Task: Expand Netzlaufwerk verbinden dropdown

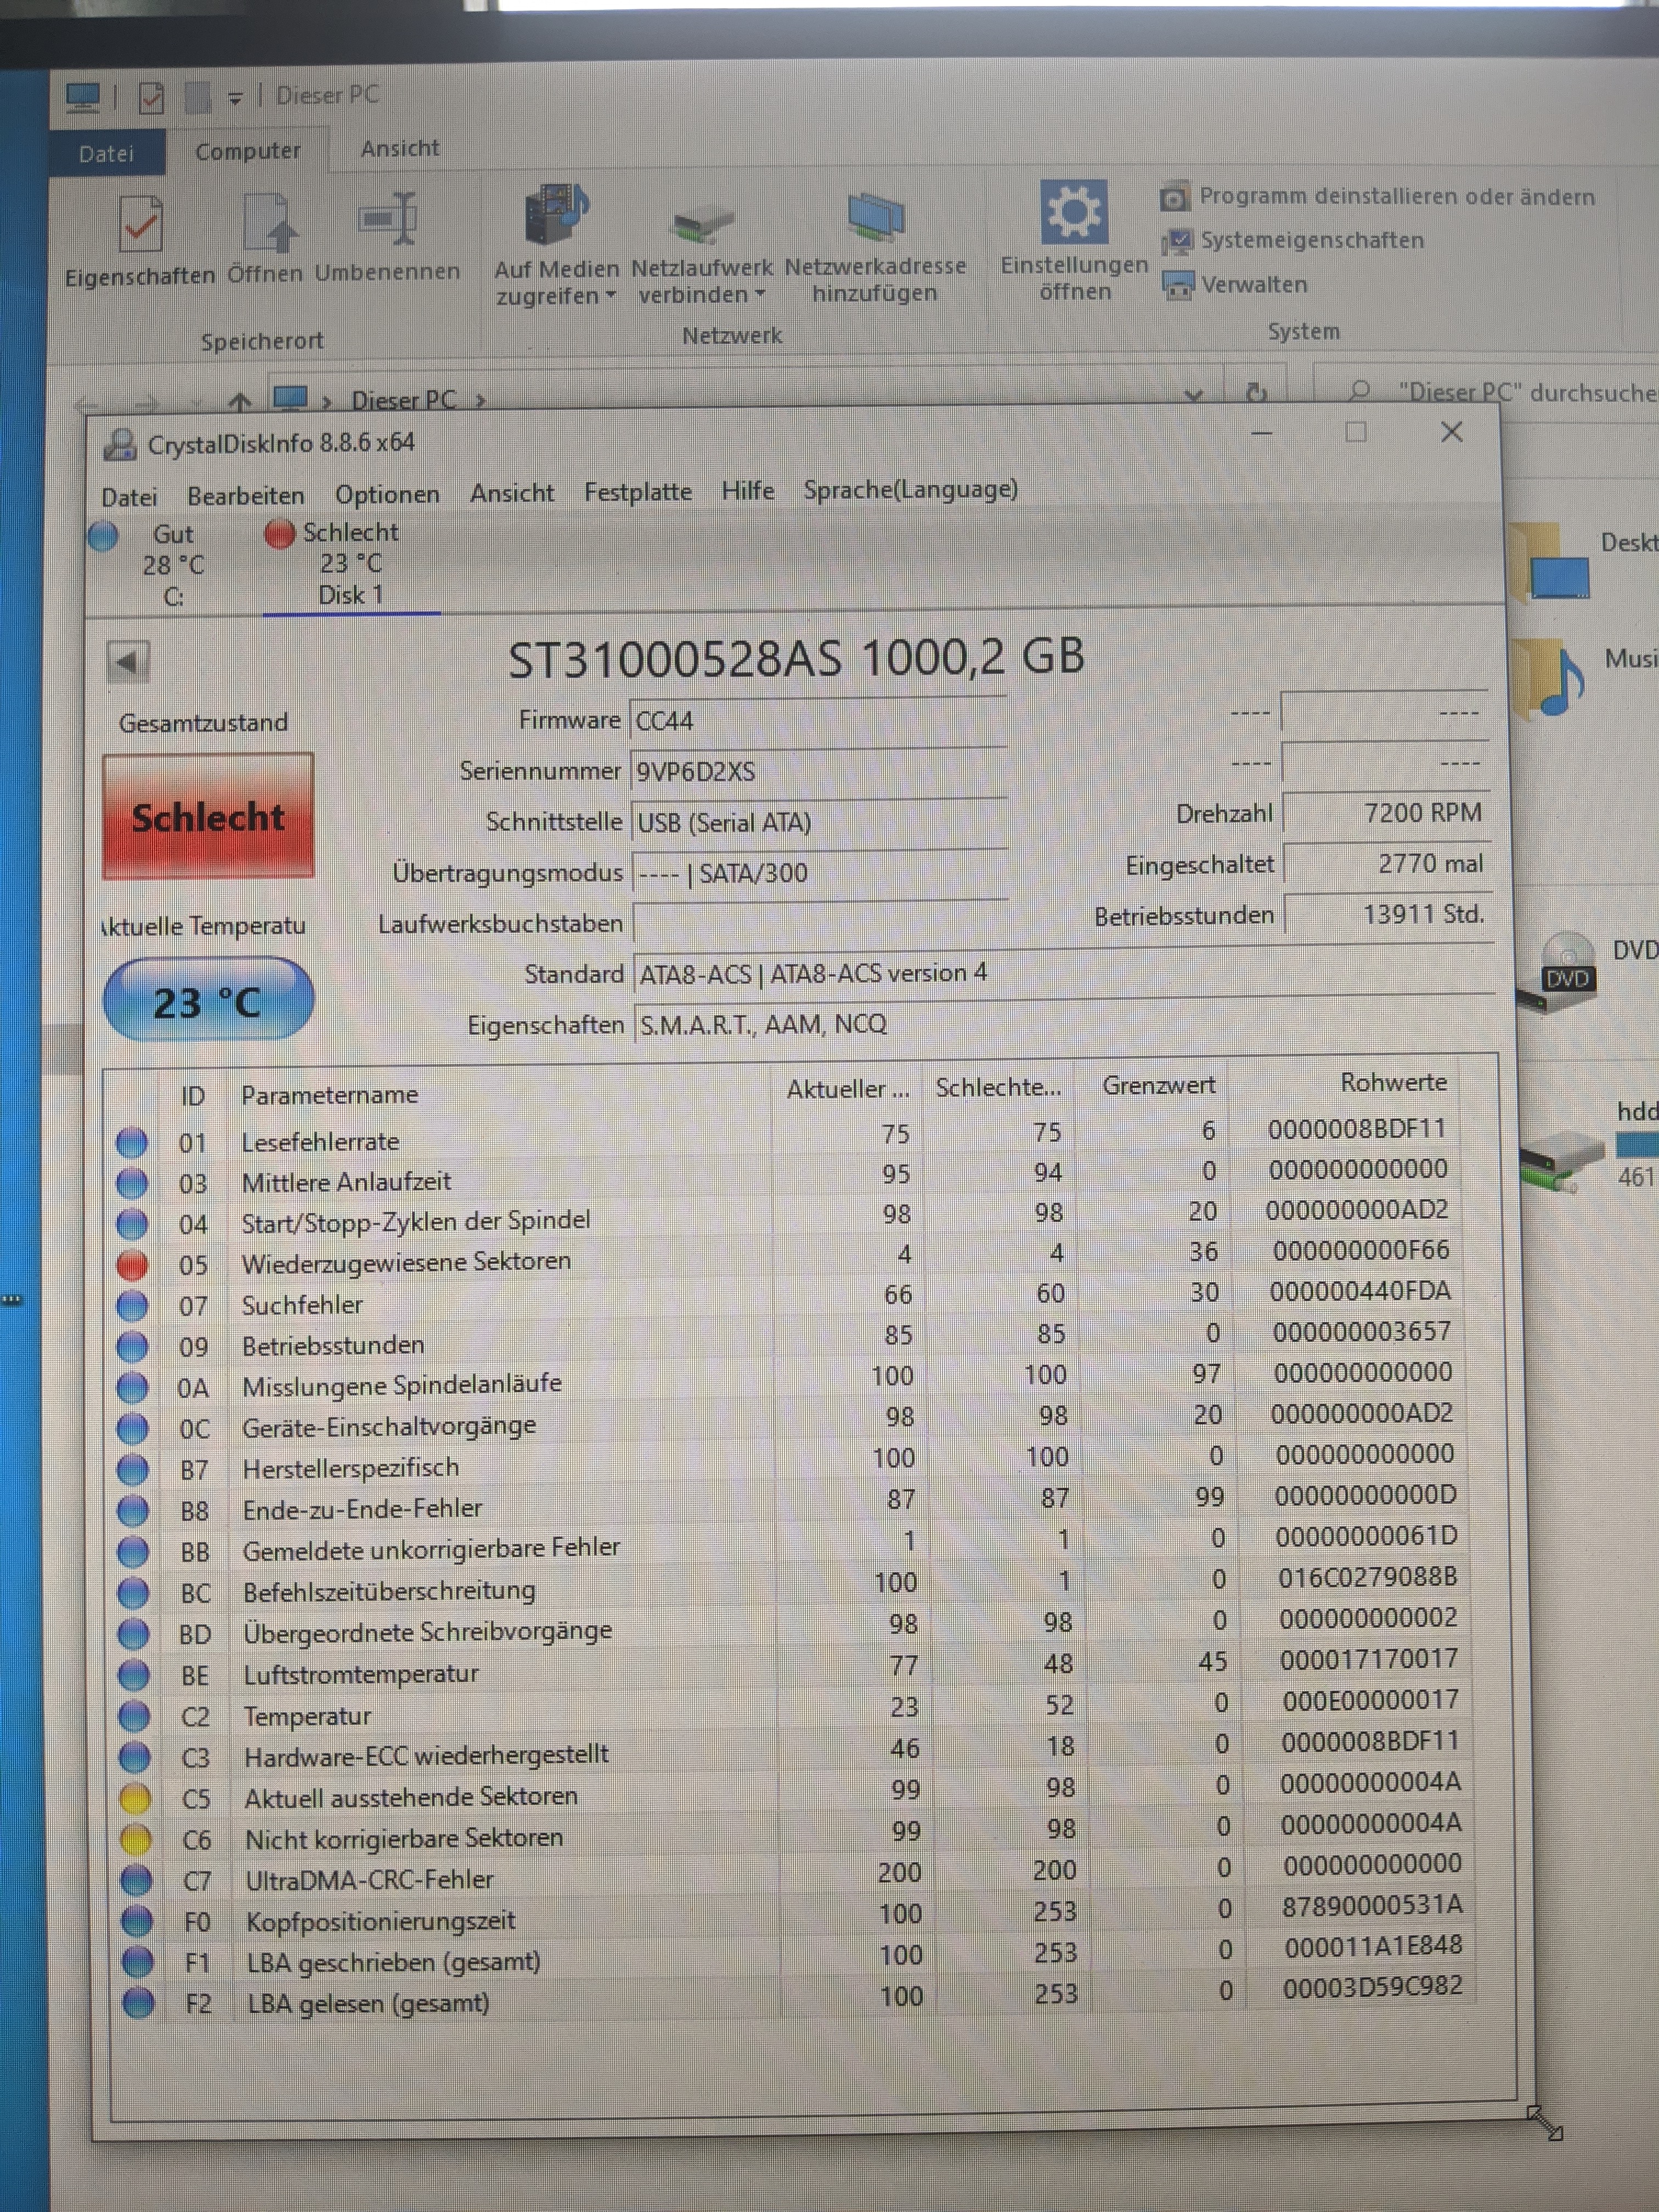Action: [760, 294]
